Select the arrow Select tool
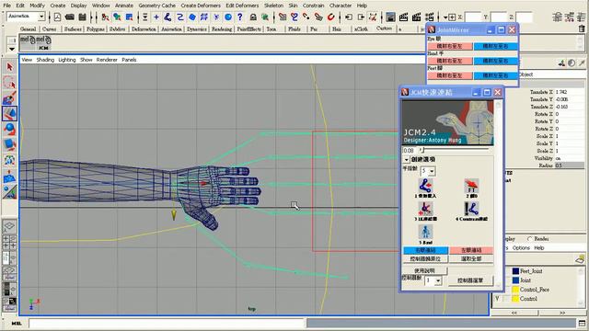The height and width of the screenshot is (331, 589). coord(9,67)
